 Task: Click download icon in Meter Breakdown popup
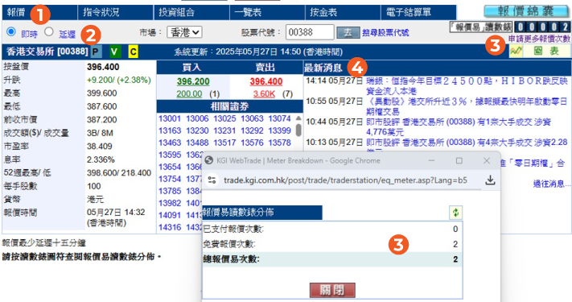tap(490, 180)
